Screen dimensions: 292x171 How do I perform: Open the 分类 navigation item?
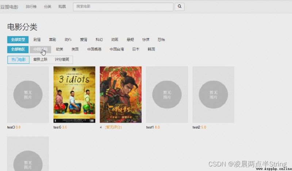[x=47, y=7]
